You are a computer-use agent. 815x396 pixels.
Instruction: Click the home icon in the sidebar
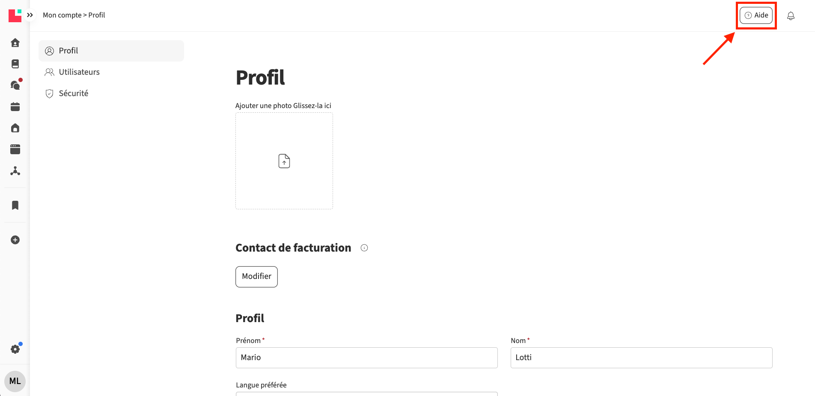15,43
